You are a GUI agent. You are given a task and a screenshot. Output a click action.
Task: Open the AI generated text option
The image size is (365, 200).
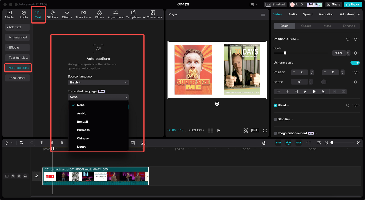pyautogui.click(x=17, y=37)
